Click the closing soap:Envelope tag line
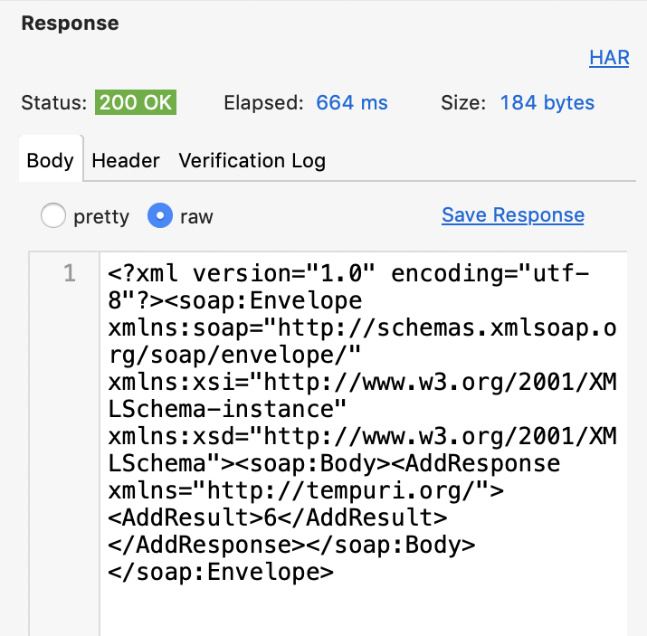This screenshot has height=636, width=647. pyautogui.click(x=221, y=572)
